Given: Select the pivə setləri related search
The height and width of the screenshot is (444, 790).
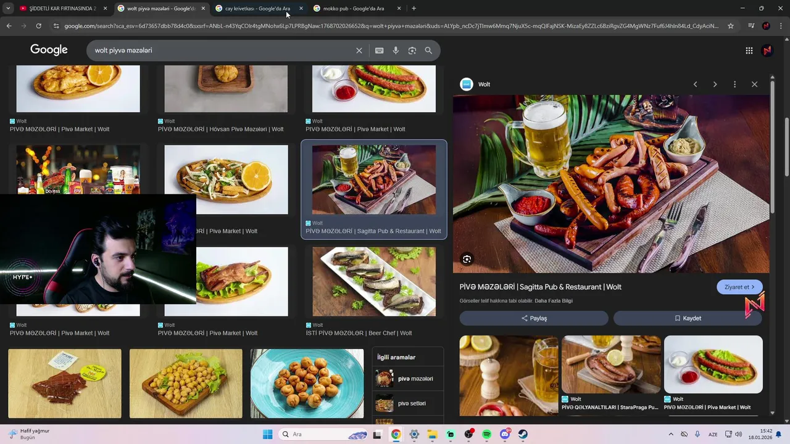Looking at the screenshot, I should (408, 403).
